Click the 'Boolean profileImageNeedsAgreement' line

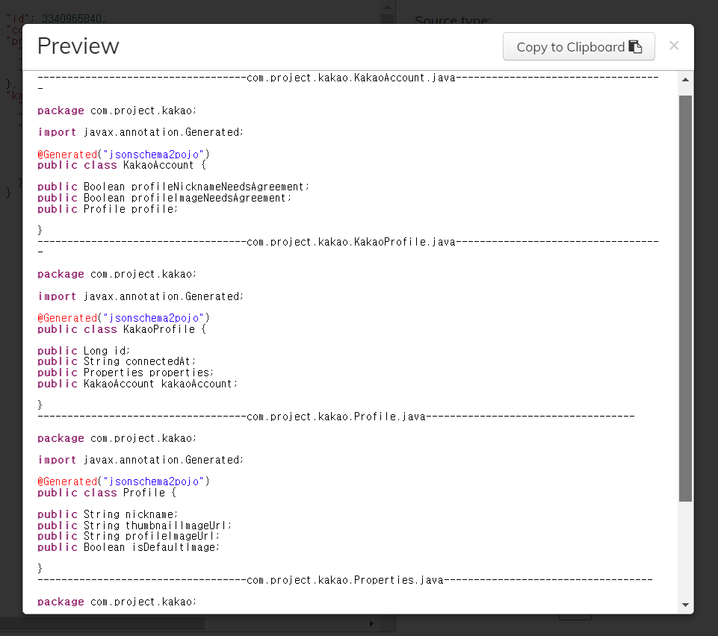pyautogui.click(x=164, y=198)
